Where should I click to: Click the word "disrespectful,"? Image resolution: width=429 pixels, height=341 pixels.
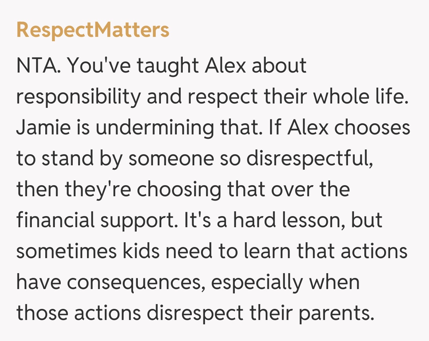[309, 159]
